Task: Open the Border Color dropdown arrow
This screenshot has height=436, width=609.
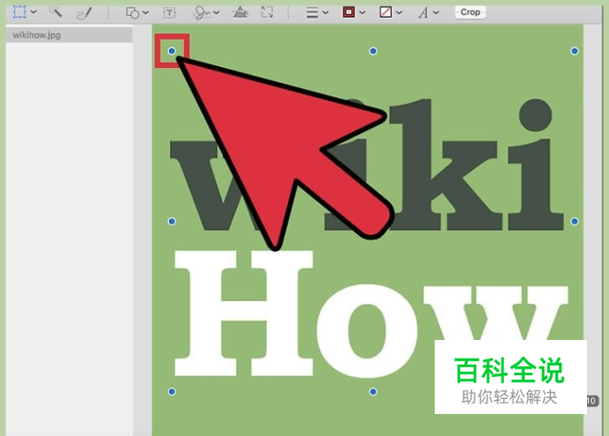Action: 363,12
